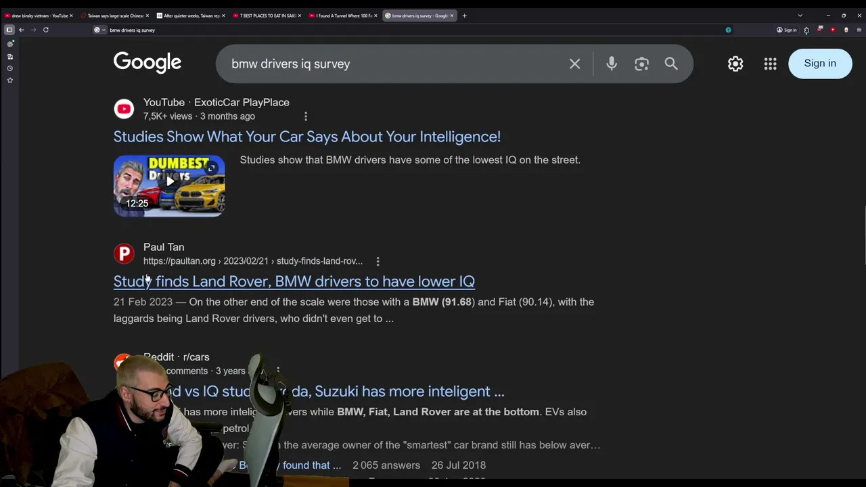Click the '2 065 answers' text

pos(386,465)
